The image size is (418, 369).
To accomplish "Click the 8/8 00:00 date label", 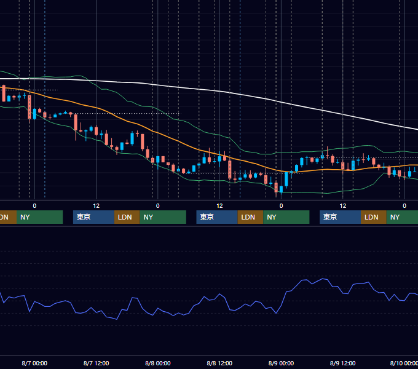I will click(x=158, y=363).
